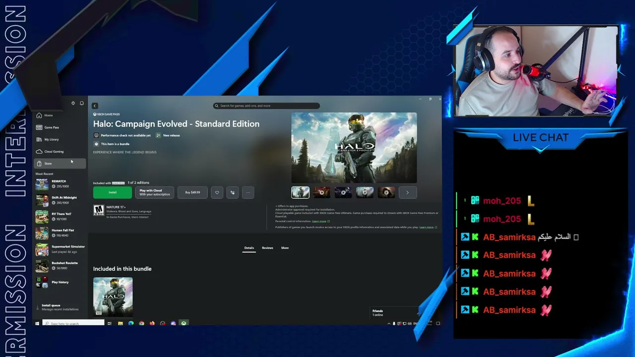
Task: Open Supermarket Simulator from the sidebar
Action: click(x=60, y=249)
